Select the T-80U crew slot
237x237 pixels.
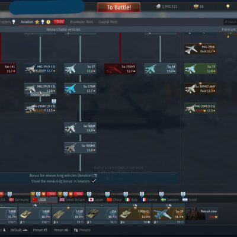click(8, 214)
